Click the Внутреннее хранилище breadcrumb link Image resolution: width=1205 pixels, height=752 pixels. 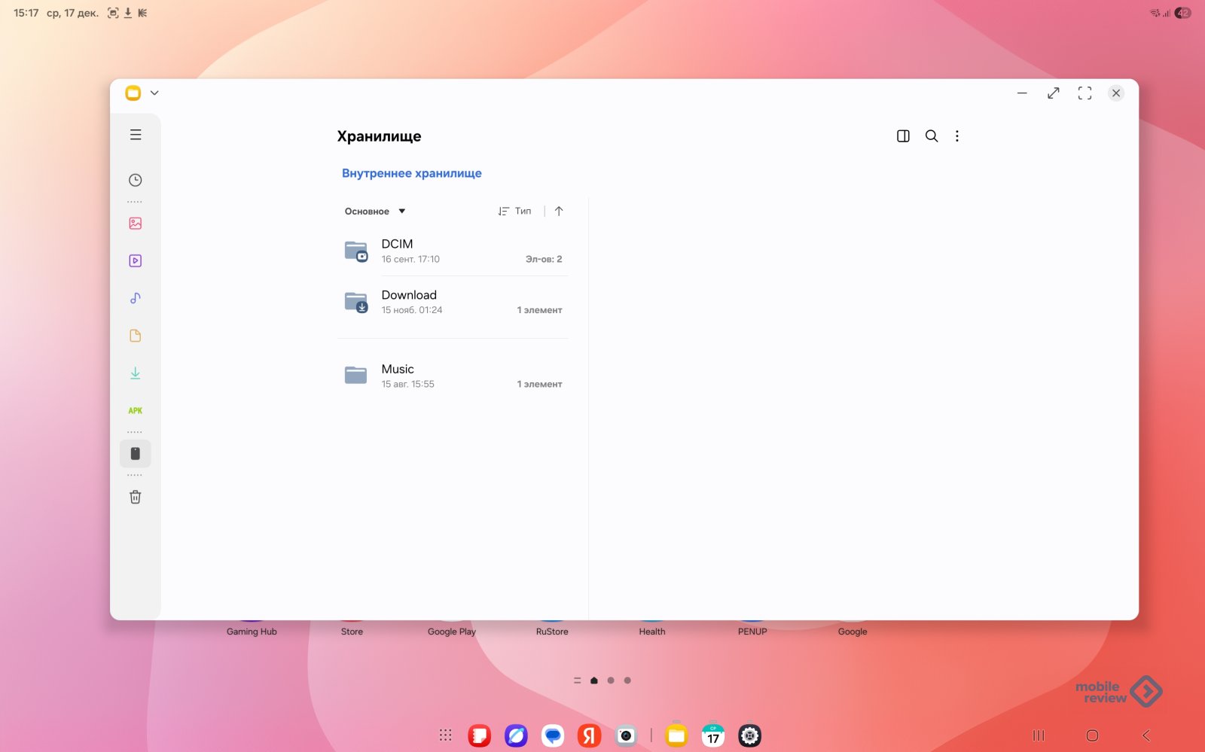pos(411,173)
